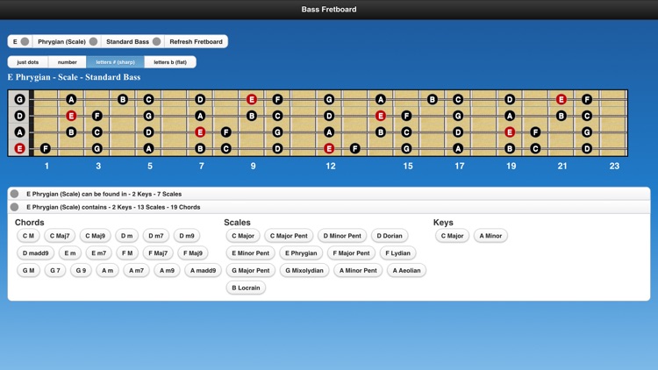Image resolution: width=658 pixels, height=370 pixels.
Task: Select the G 7 chord
Action: click(x=55, y=271)
